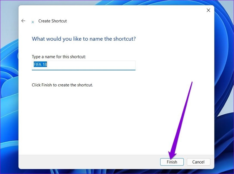
Task: Click the "Create Shortcut" title text
Action: tap(53, 21)
